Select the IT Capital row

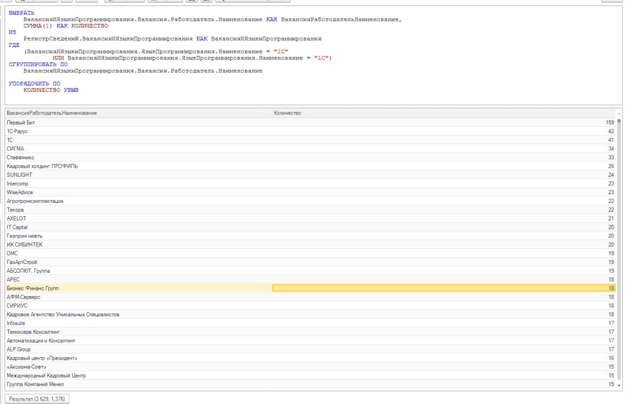[310, 227]
